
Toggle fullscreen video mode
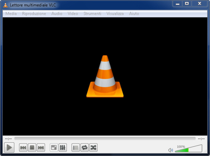pos(54,148)
